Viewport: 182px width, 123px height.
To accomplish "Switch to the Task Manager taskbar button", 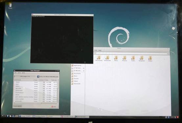I will (x=82, y=117).
